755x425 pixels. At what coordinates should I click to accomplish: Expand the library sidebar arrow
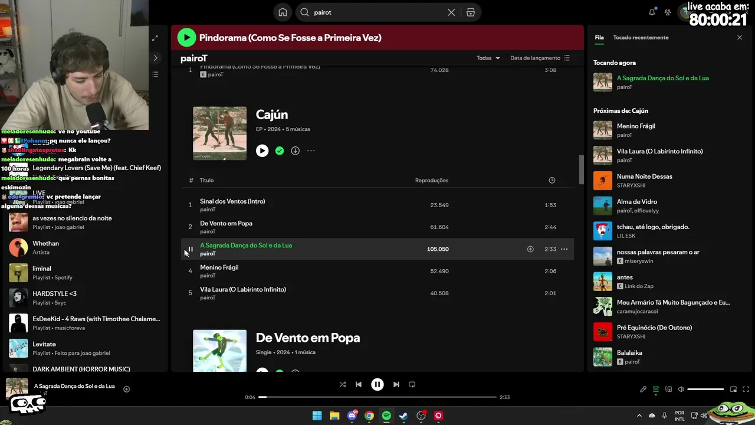coord(155,58)
